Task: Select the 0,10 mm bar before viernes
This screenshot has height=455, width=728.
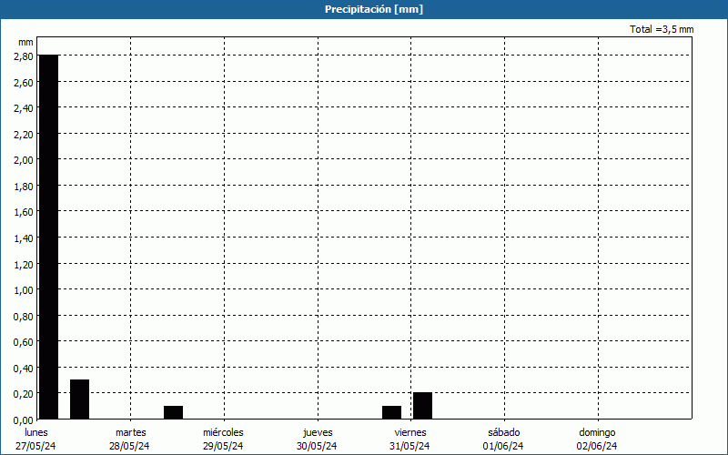Action: (392, 412)
